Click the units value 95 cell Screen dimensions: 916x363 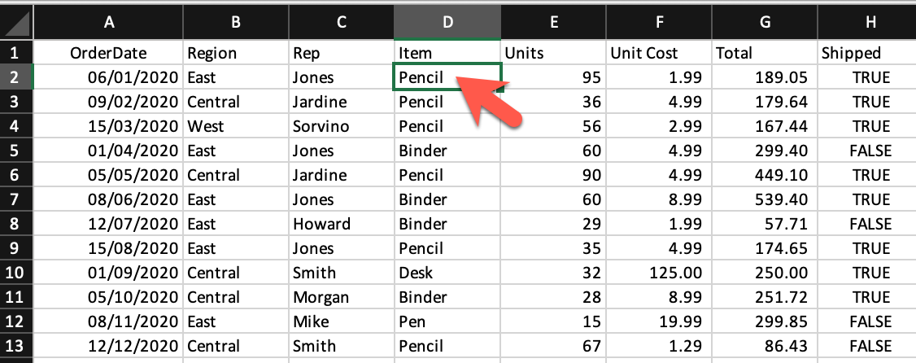pyautogui.click(x=553, y=78)
